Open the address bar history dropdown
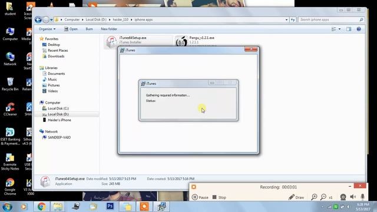Viewport: 377px width, 212px height. point(286,19)
